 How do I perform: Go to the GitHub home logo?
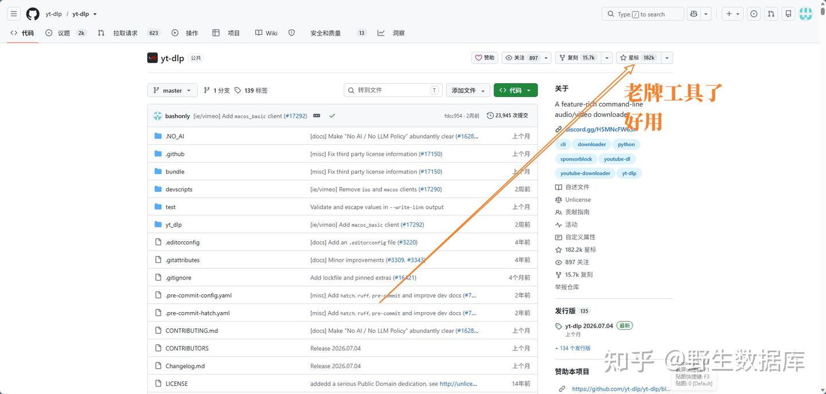tap(33, 14)
